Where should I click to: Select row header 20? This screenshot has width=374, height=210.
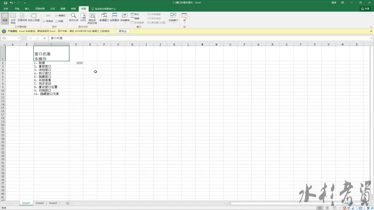3,125
